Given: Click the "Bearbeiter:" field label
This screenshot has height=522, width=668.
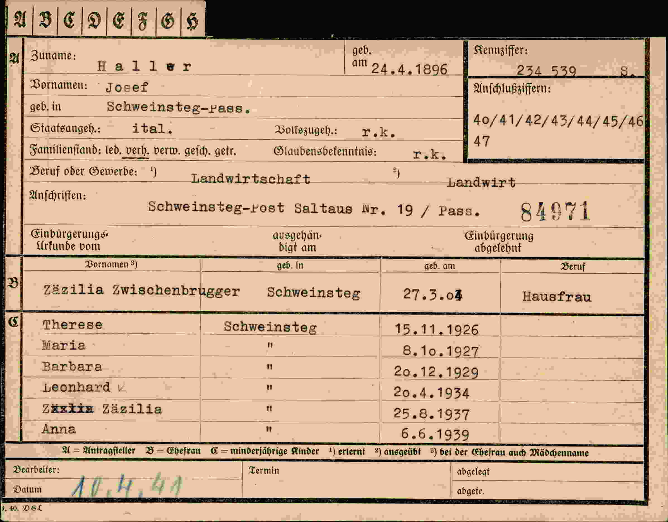Looking at the screenshot, I should click(36, 470).
